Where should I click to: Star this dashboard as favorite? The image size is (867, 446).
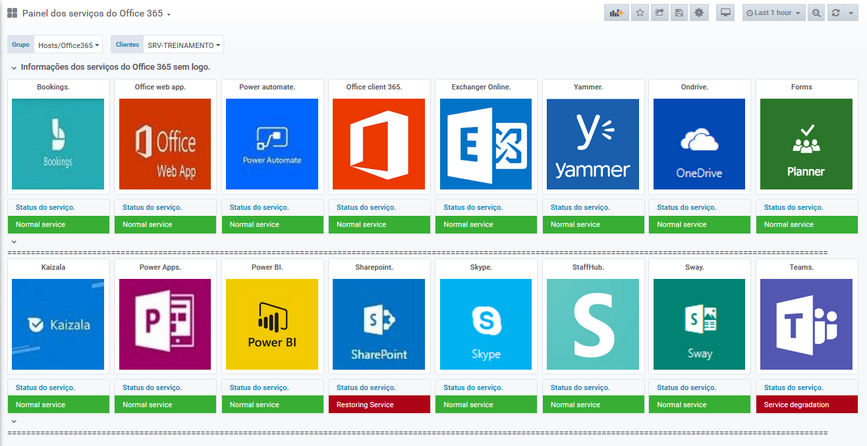pyautogui.click(x=640, y=12)
